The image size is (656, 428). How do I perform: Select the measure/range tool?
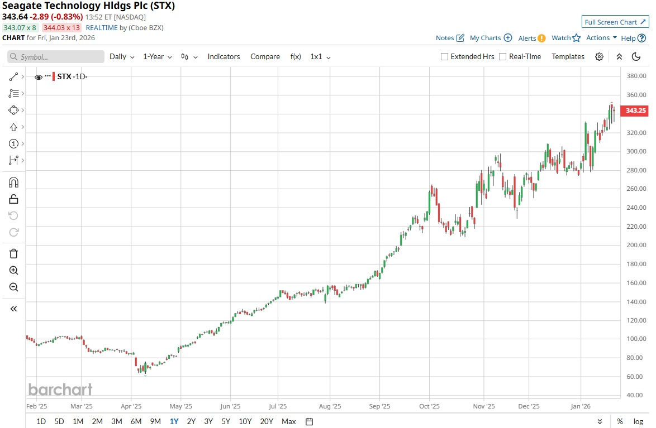point(13,161)
